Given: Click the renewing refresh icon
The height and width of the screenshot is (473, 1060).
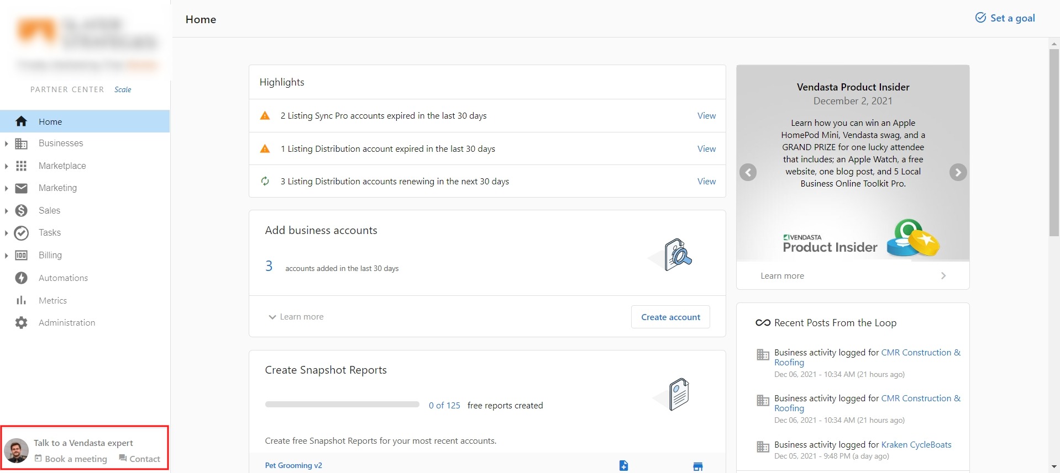Looking at the screenshot, I should point(265,181).
